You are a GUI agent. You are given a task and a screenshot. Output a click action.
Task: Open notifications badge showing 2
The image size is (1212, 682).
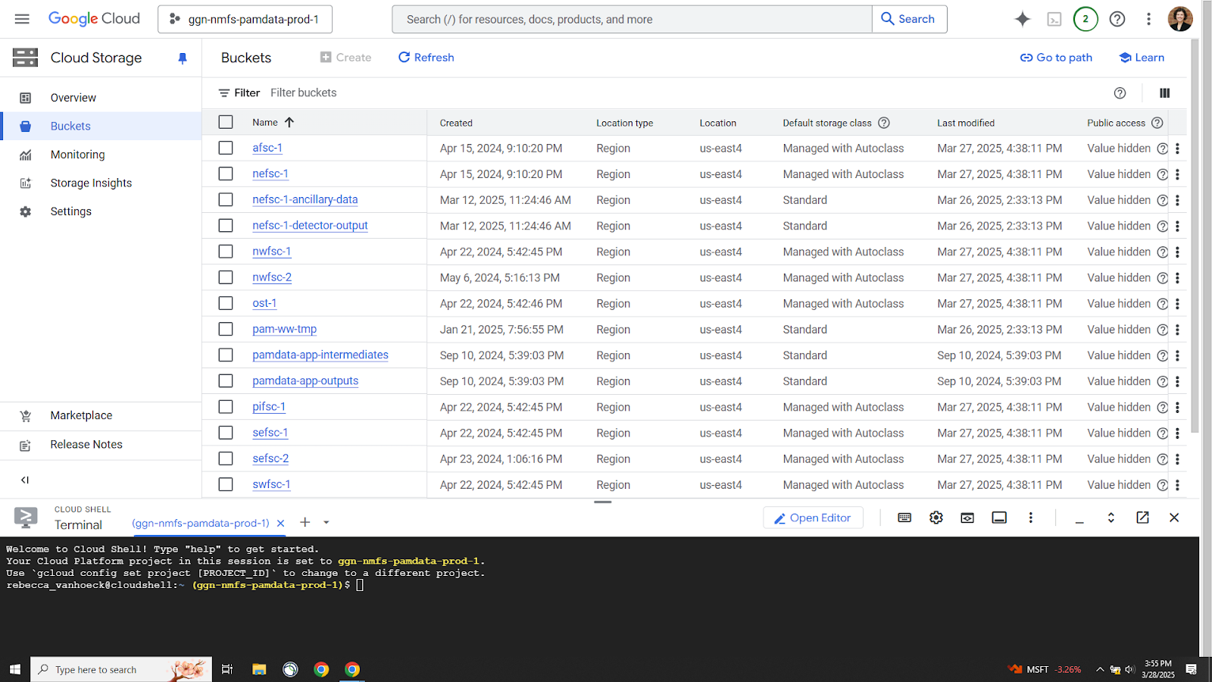1085,19
